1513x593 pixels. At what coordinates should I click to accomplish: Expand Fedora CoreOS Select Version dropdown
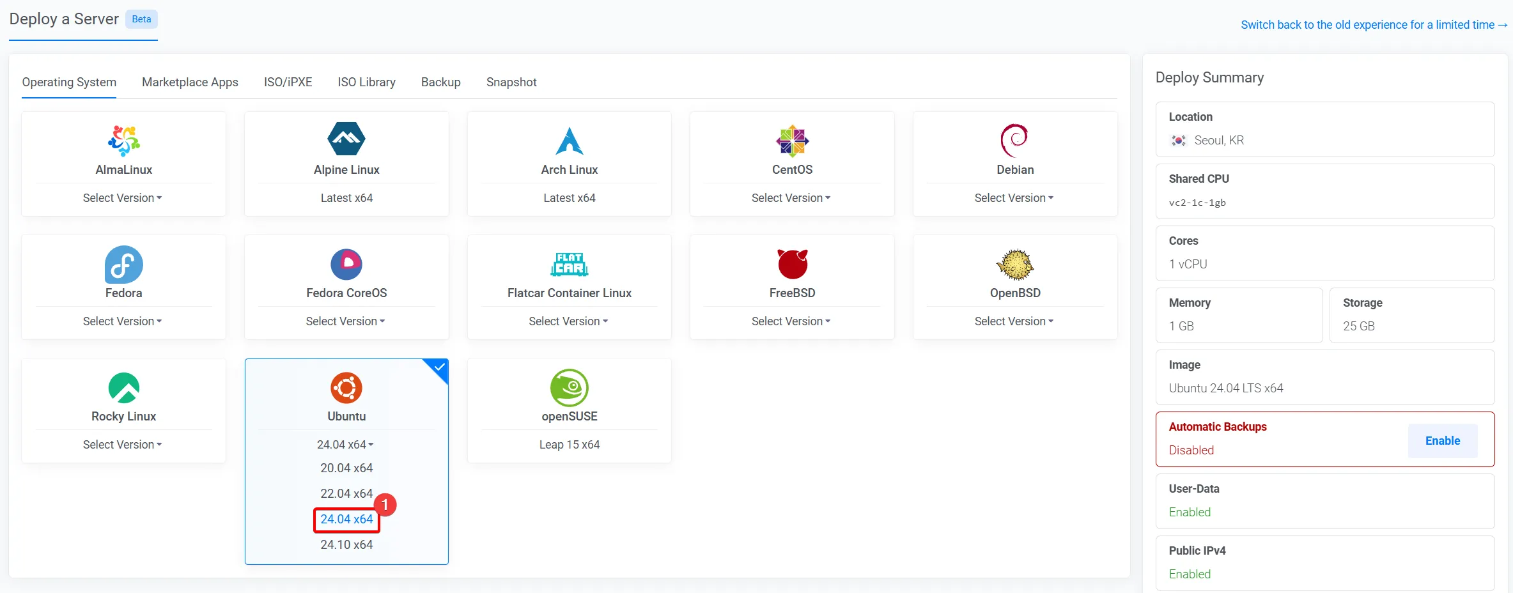tap(345, 321)
